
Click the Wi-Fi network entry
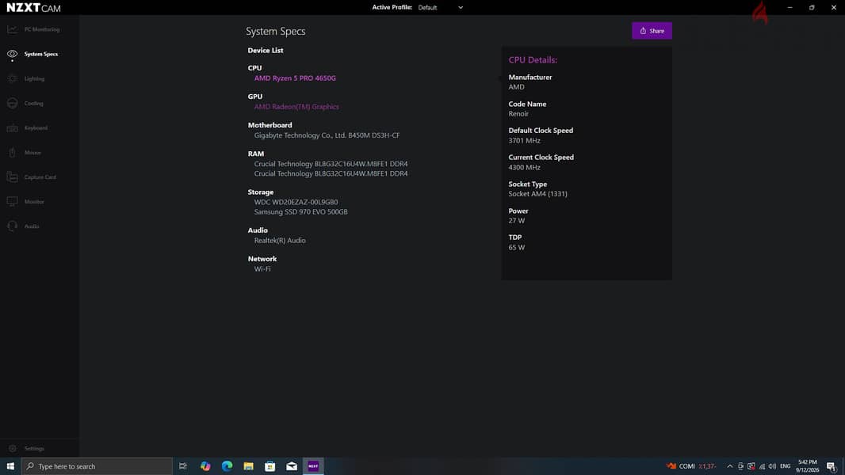[x=262, y=269]
